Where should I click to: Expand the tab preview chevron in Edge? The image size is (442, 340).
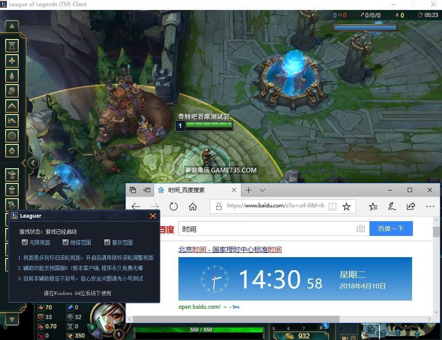(x=262, y=190)
